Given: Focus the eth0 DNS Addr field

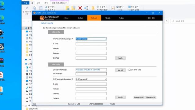Looking at the screenshot, I should (x=91, y=58).
